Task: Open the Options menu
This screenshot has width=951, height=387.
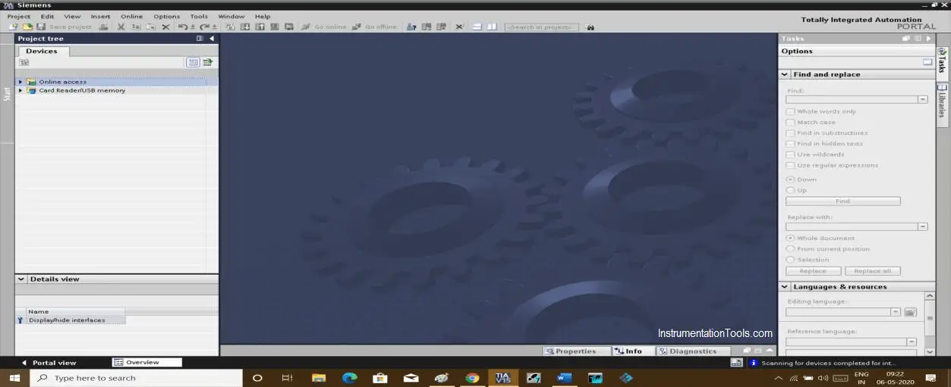Action: (167, 16)
